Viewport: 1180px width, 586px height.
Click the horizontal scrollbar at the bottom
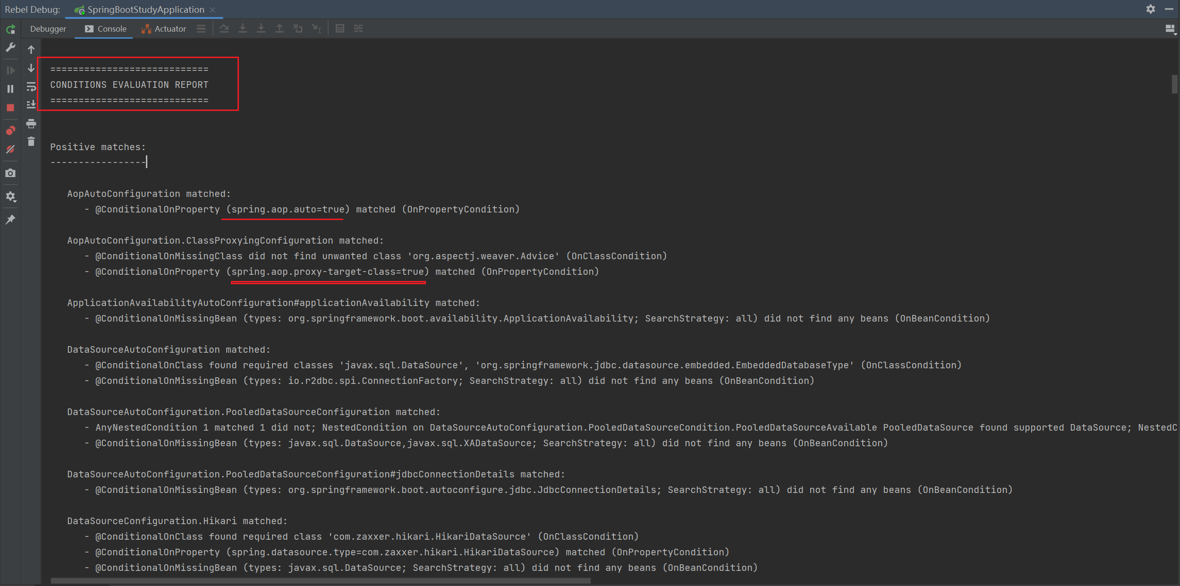[320, 581]
